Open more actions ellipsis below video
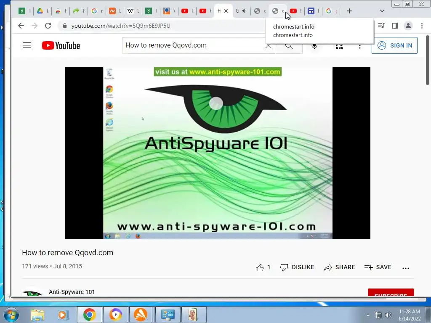 coord(406,268)
